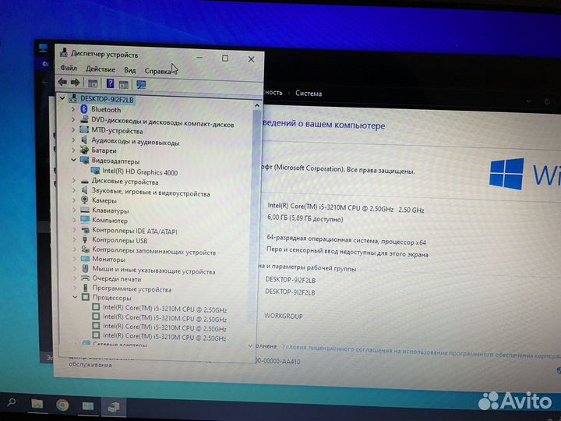Click the Аудиовходы и аудиовыходы speaker icon
Image resolution: width=561 pixels, height=421 pixels.
coord(84,140)
